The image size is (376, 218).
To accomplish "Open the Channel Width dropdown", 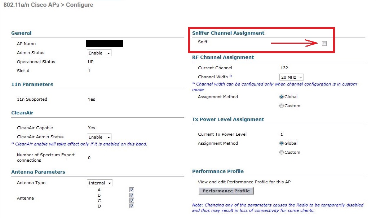I will pyautogui.click(x=292, y=77).
